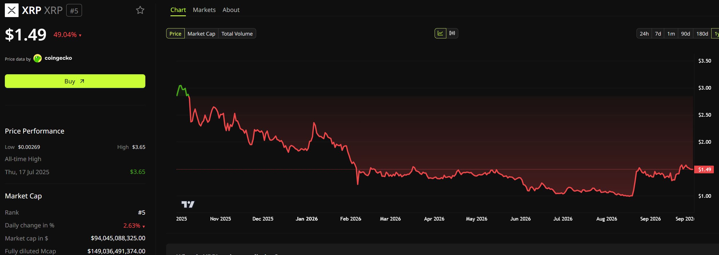This screenshot has height=255, width=719.
Task: Click the $1.00 price axis label
Action: click(x=705, y=196)
